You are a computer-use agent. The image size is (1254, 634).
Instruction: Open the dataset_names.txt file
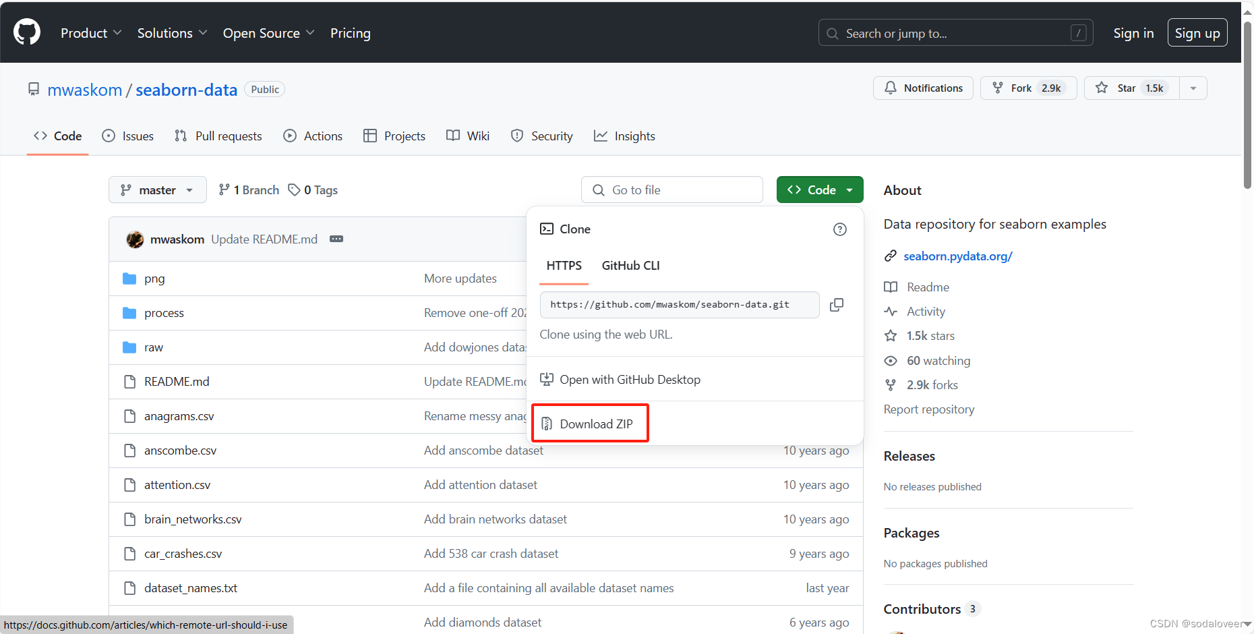coord(191,588)
